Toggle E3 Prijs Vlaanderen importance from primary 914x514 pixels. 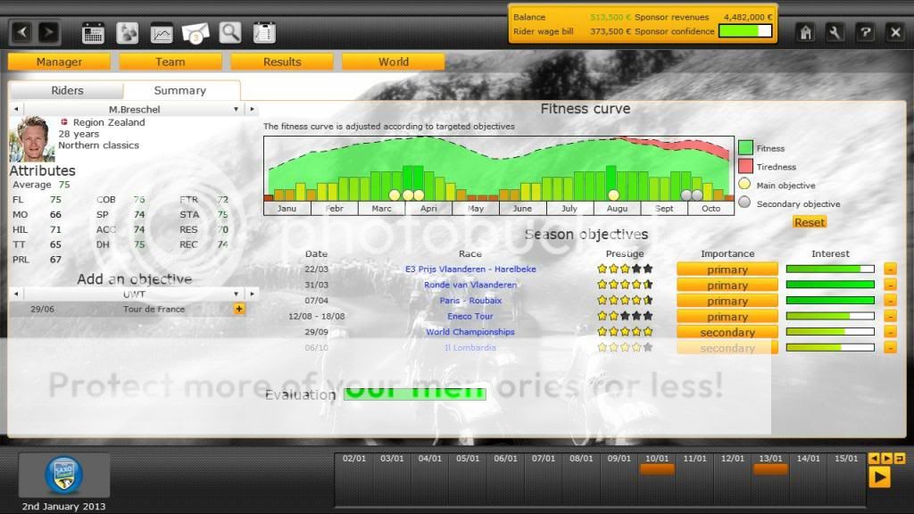(x=727, y=269)
